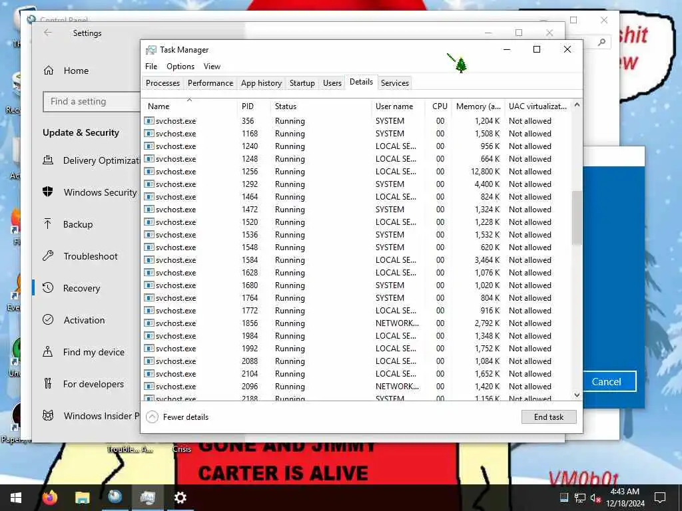Switch to the Services tab

pyautogui.click(x=395, y=83)
